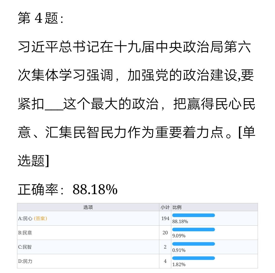275x273 pixels.
Task: Select option A:民心 in the table
Action: pyautogui.click(x=26, y=218)
